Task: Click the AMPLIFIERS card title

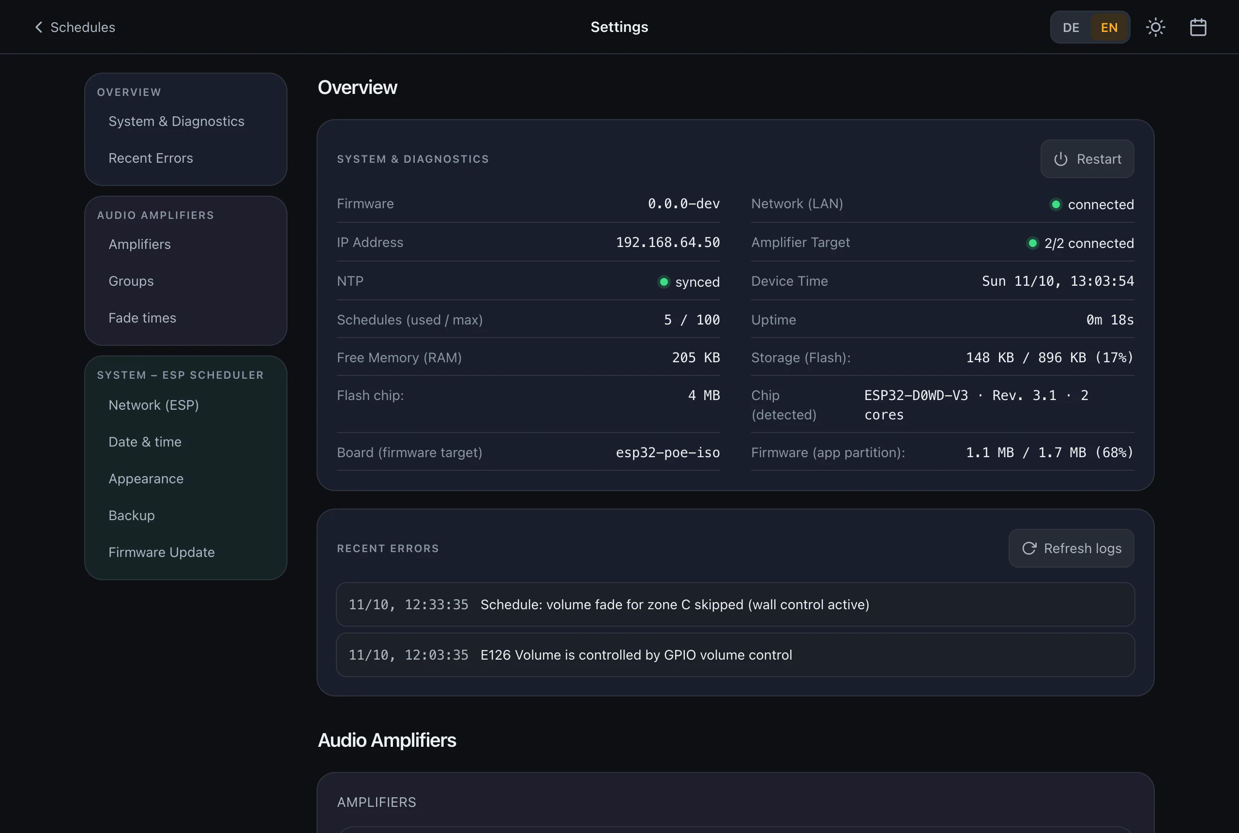Action: click(377, 802)
